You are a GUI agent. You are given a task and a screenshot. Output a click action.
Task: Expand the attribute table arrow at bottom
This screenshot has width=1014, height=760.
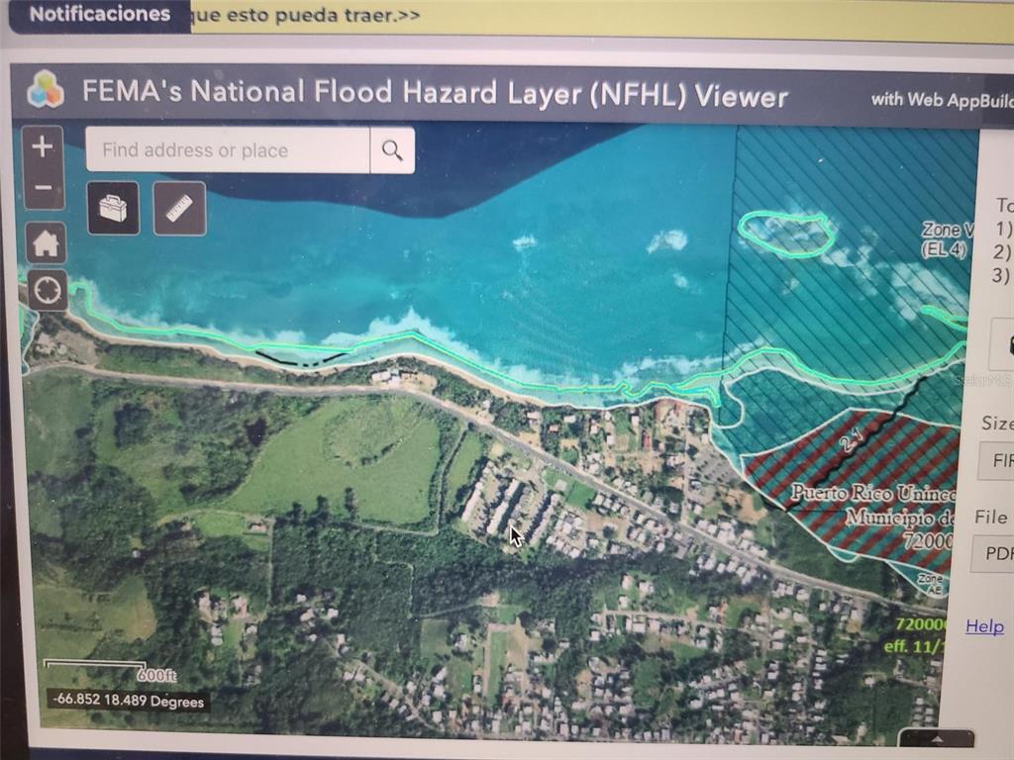(936, 739)
